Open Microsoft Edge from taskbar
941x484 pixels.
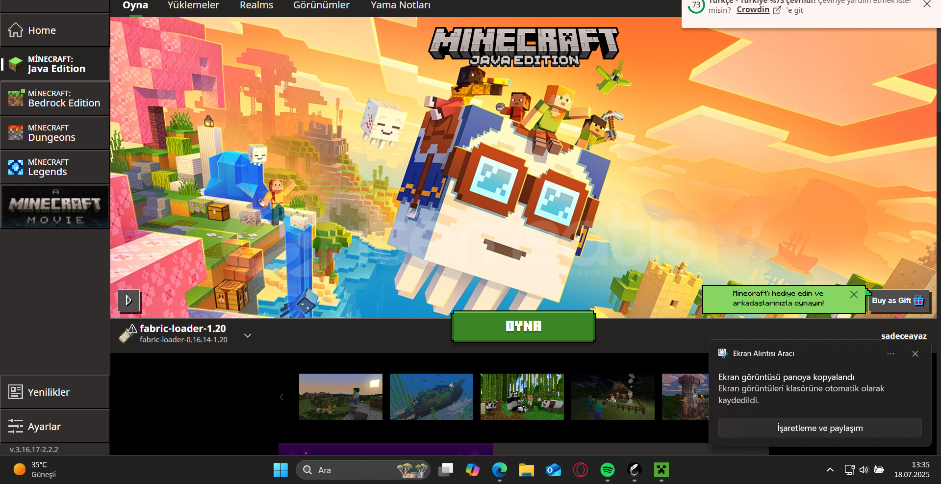click(x=500, y=470)
